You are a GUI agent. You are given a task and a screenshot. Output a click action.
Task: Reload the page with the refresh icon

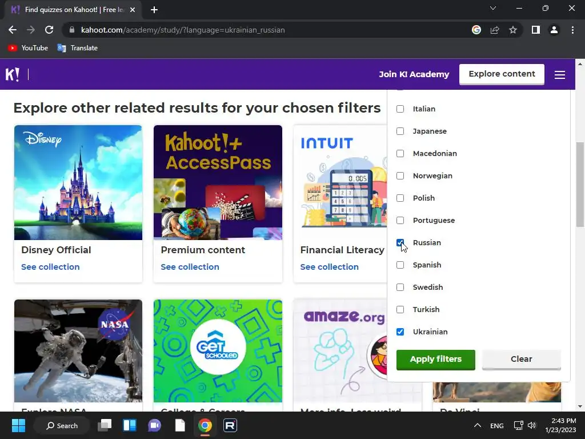click(x=49, y=30)
